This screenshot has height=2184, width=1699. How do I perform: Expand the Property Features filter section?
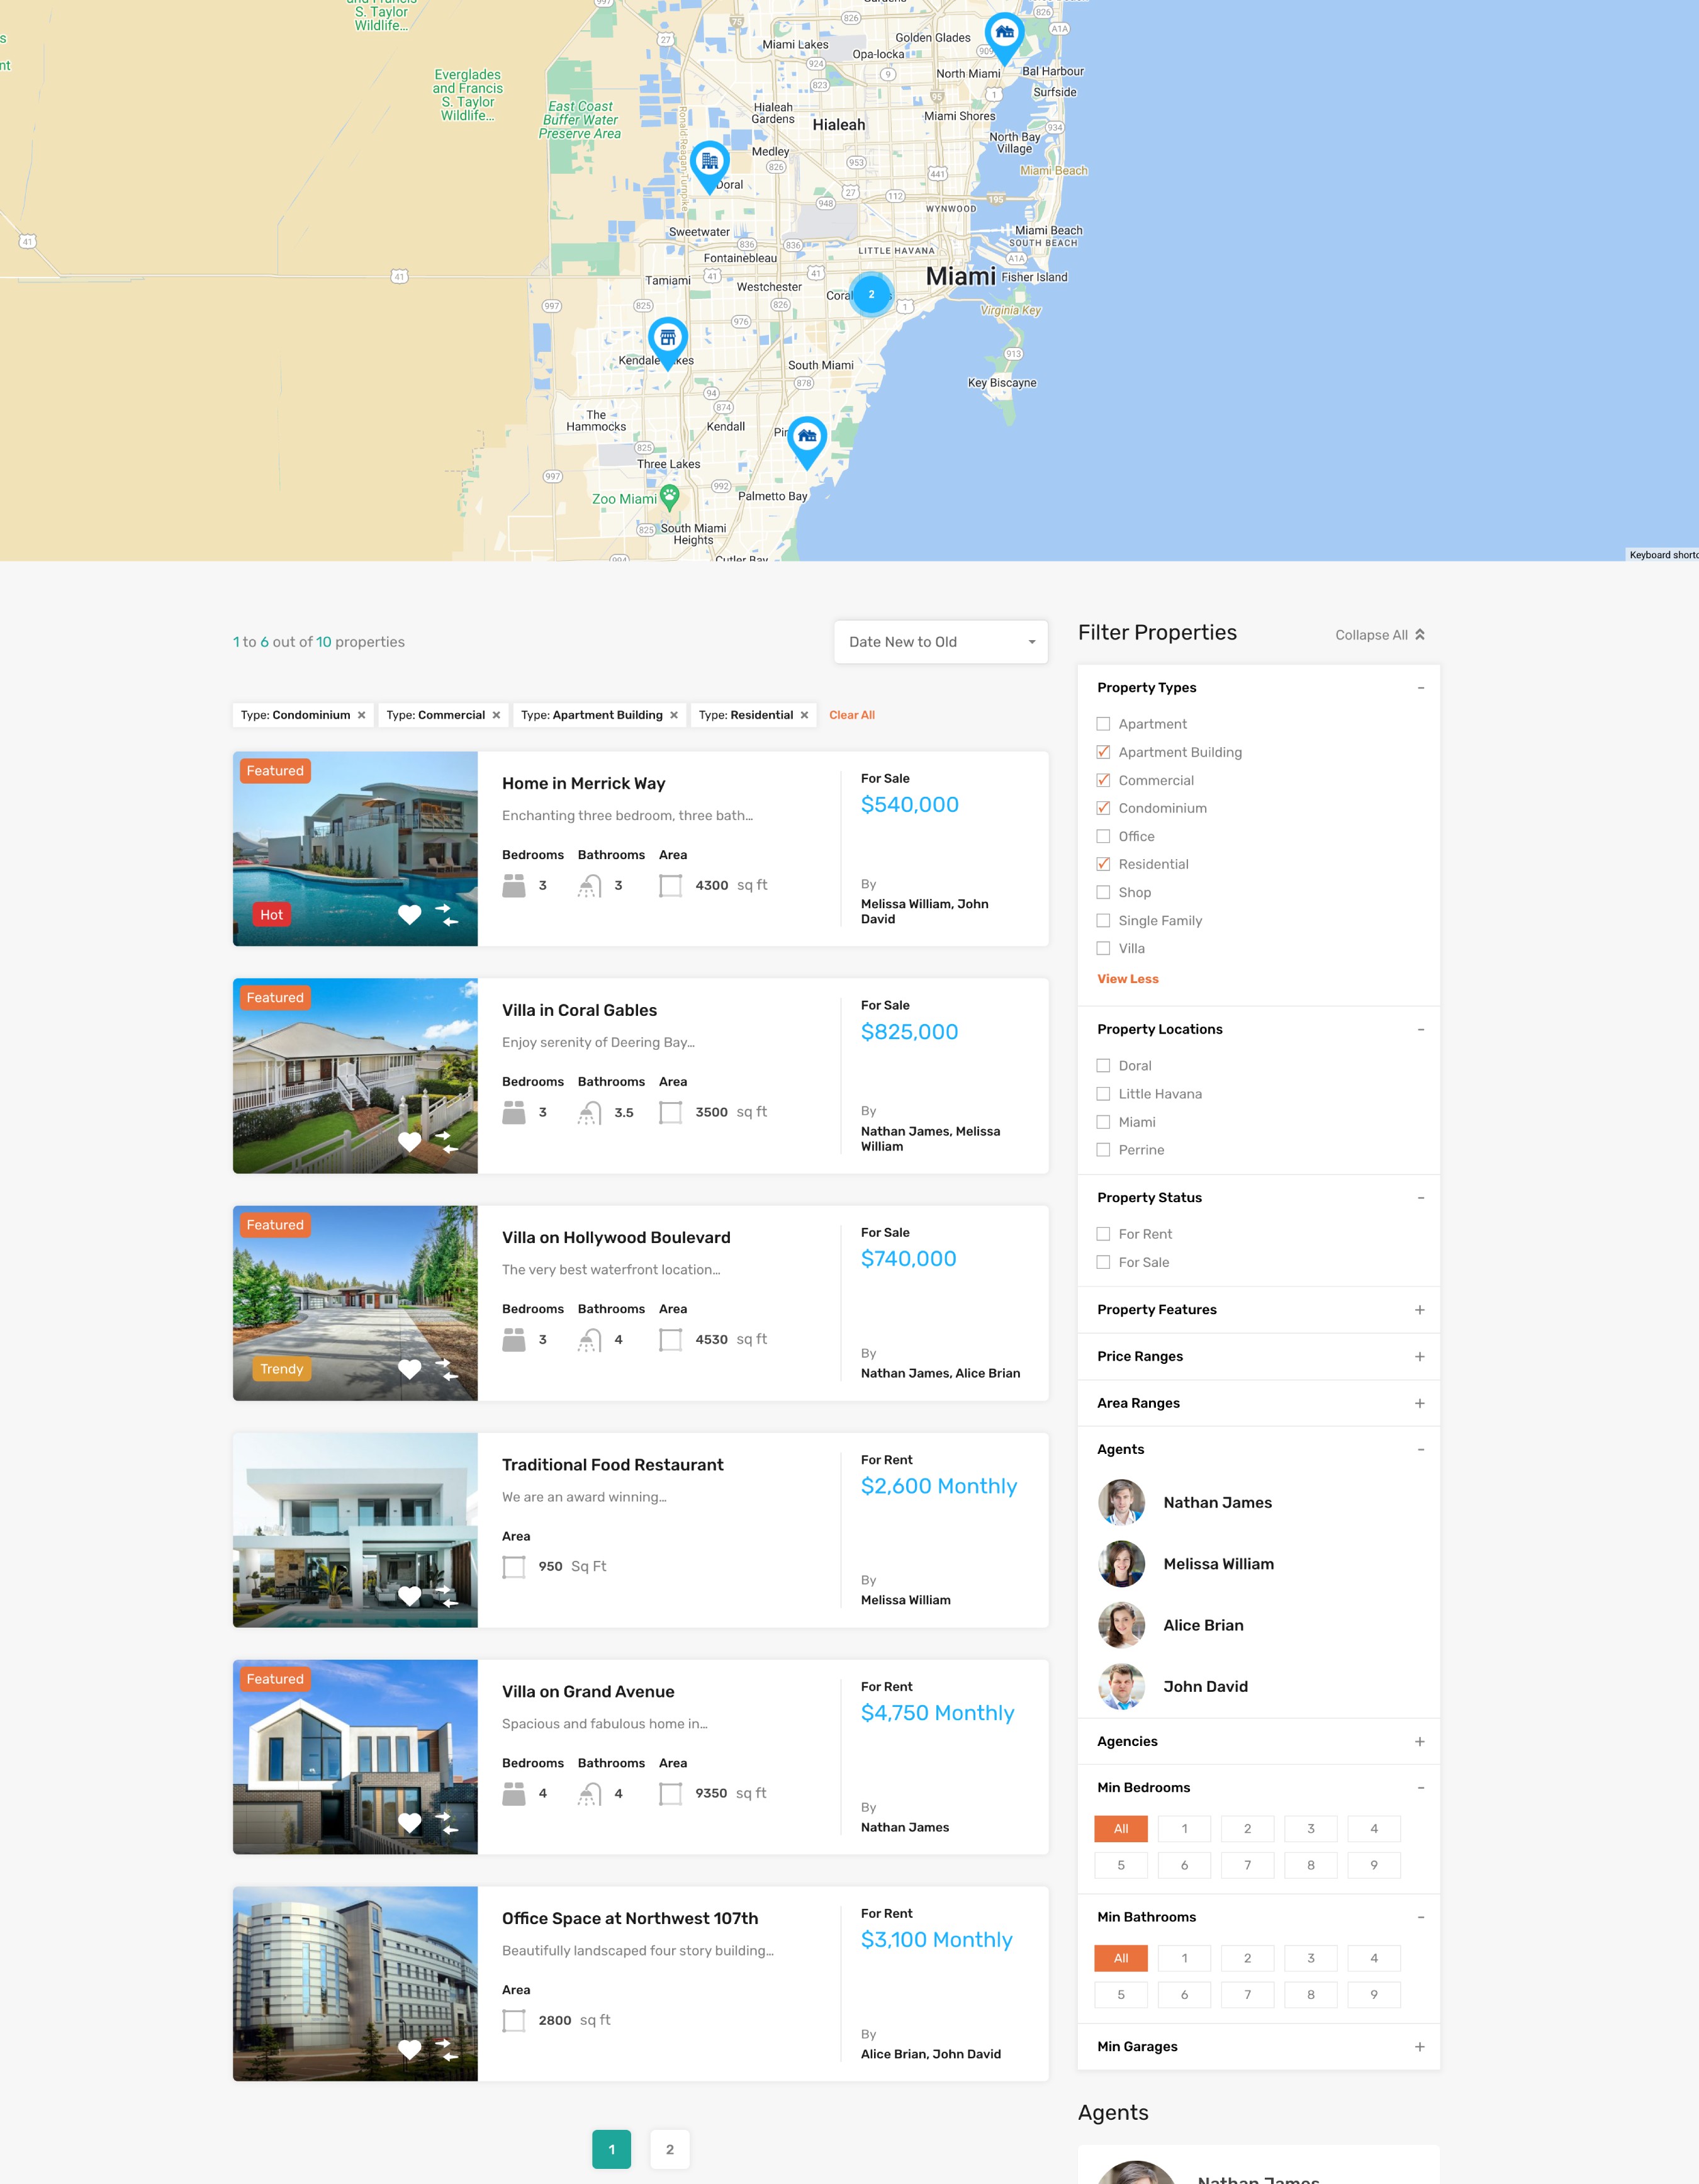[x=1419, y=1310]
